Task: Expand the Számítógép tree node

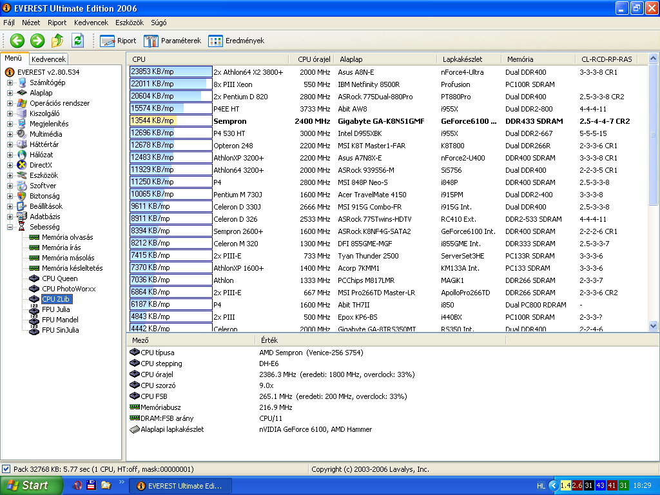Action: pyautogui.click(x=10, y=82)
